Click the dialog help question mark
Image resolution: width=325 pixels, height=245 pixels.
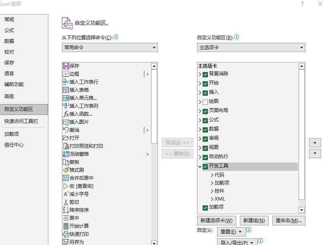(302, 4)
